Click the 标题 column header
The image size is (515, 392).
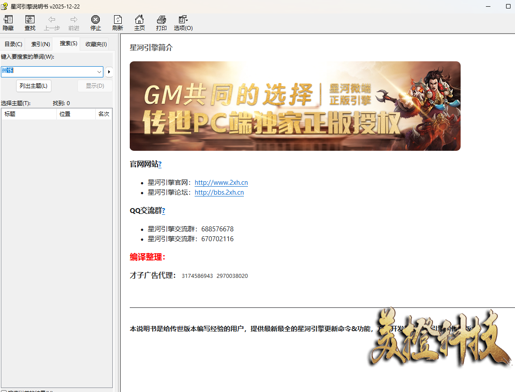pos(29,114)
